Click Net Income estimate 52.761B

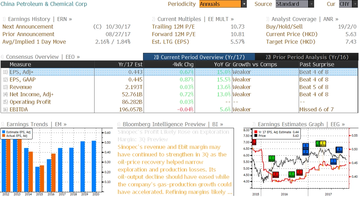point(132,94)
